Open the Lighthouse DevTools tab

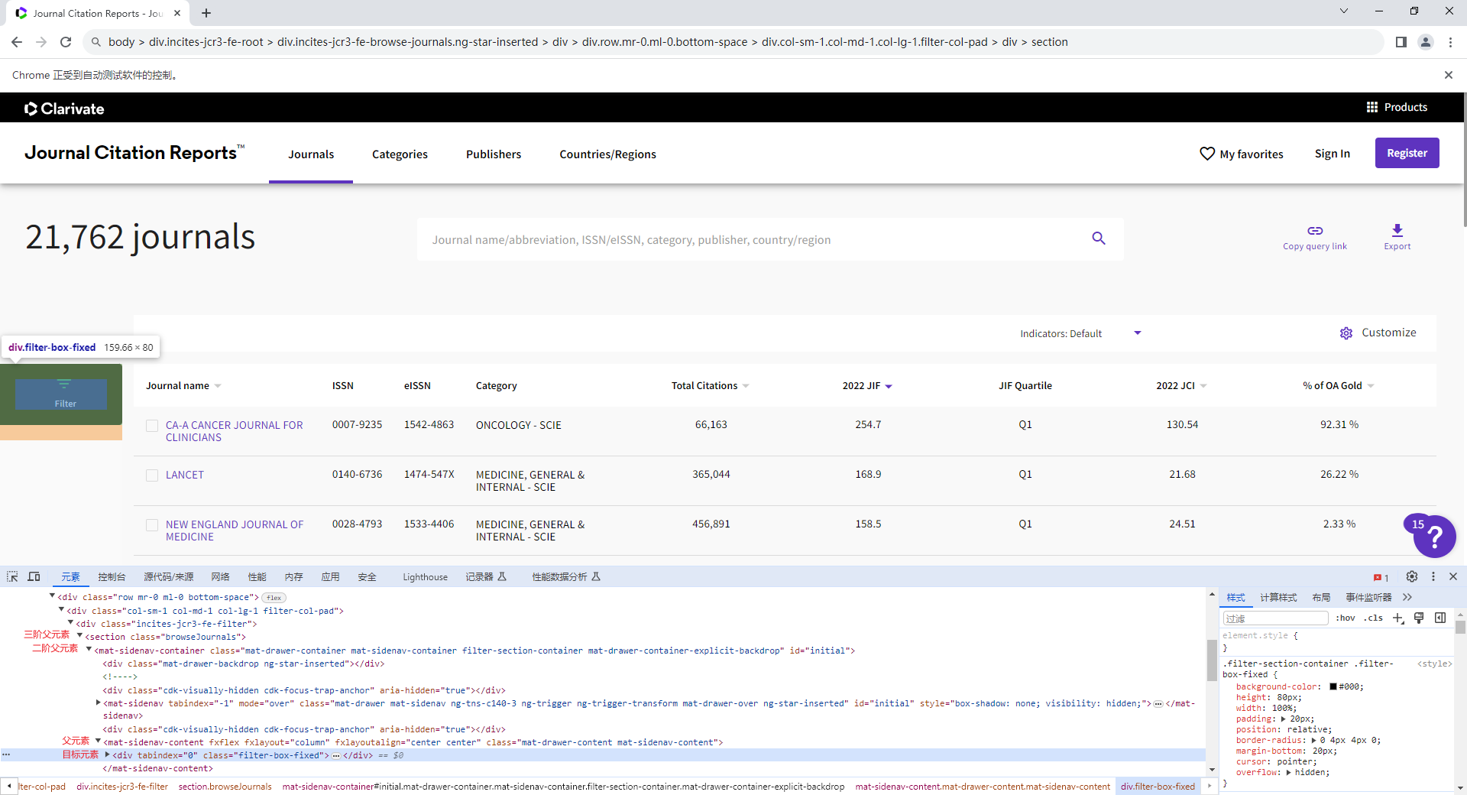(x=425, y=577)
